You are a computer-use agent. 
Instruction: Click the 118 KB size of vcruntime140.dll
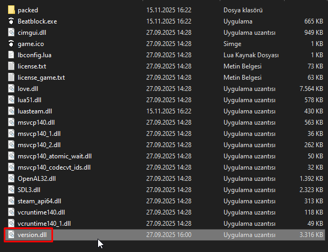click(x=314, y=212)
